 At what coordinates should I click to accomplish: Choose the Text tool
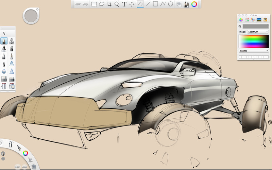124,4
